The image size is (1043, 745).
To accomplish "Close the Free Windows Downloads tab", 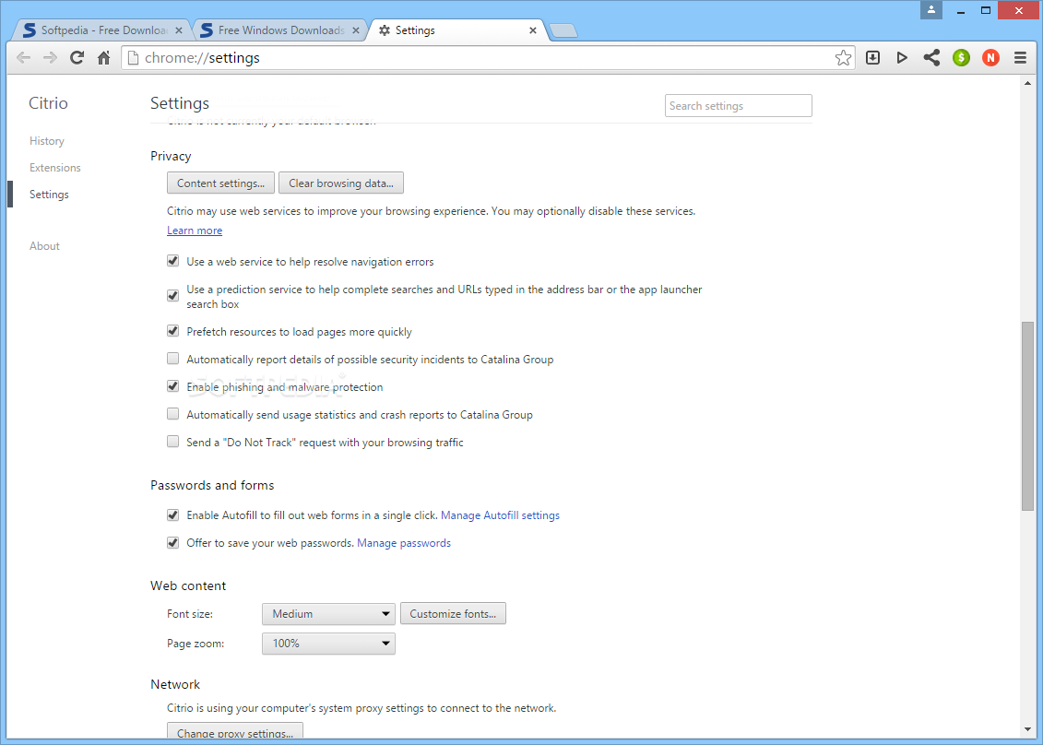I will [x=356, y=30].
